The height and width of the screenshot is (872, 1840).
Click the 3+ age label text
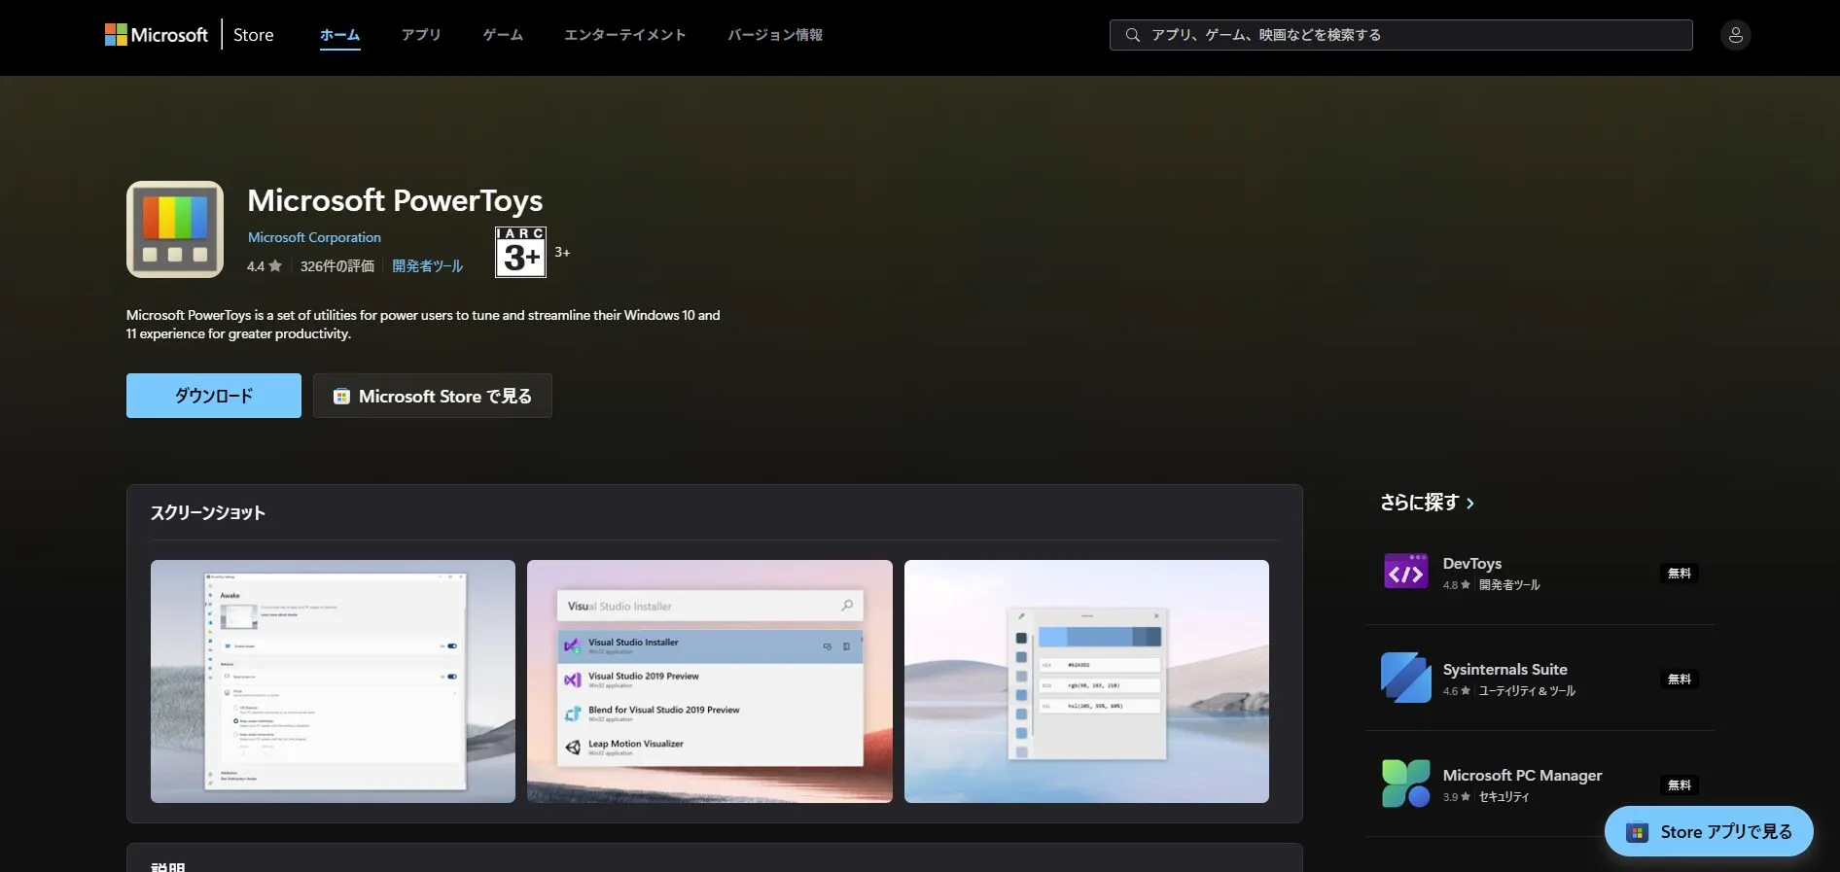(562, 253)
